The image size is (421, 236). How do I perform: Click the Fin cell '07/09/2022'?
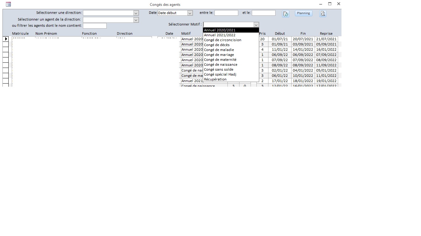point(303,60)
